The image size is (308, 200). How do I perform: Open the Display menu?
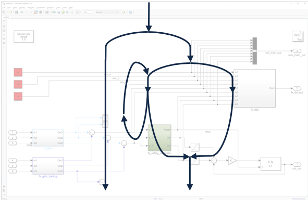22,8
